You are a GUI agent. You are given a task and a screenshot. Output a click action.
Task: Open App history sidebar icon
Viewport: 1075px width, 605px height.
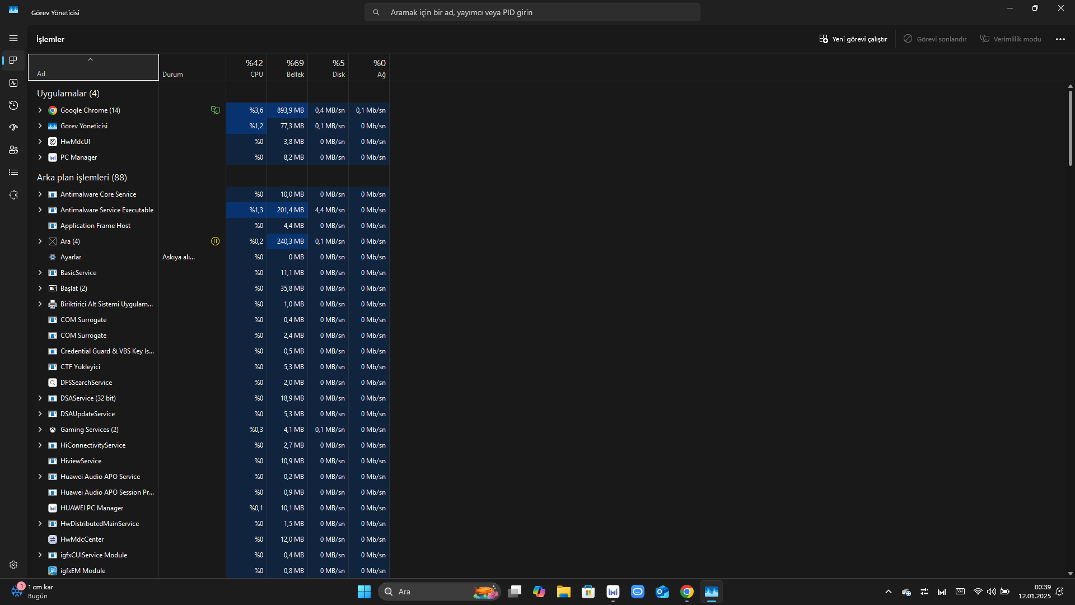point(13,105)
